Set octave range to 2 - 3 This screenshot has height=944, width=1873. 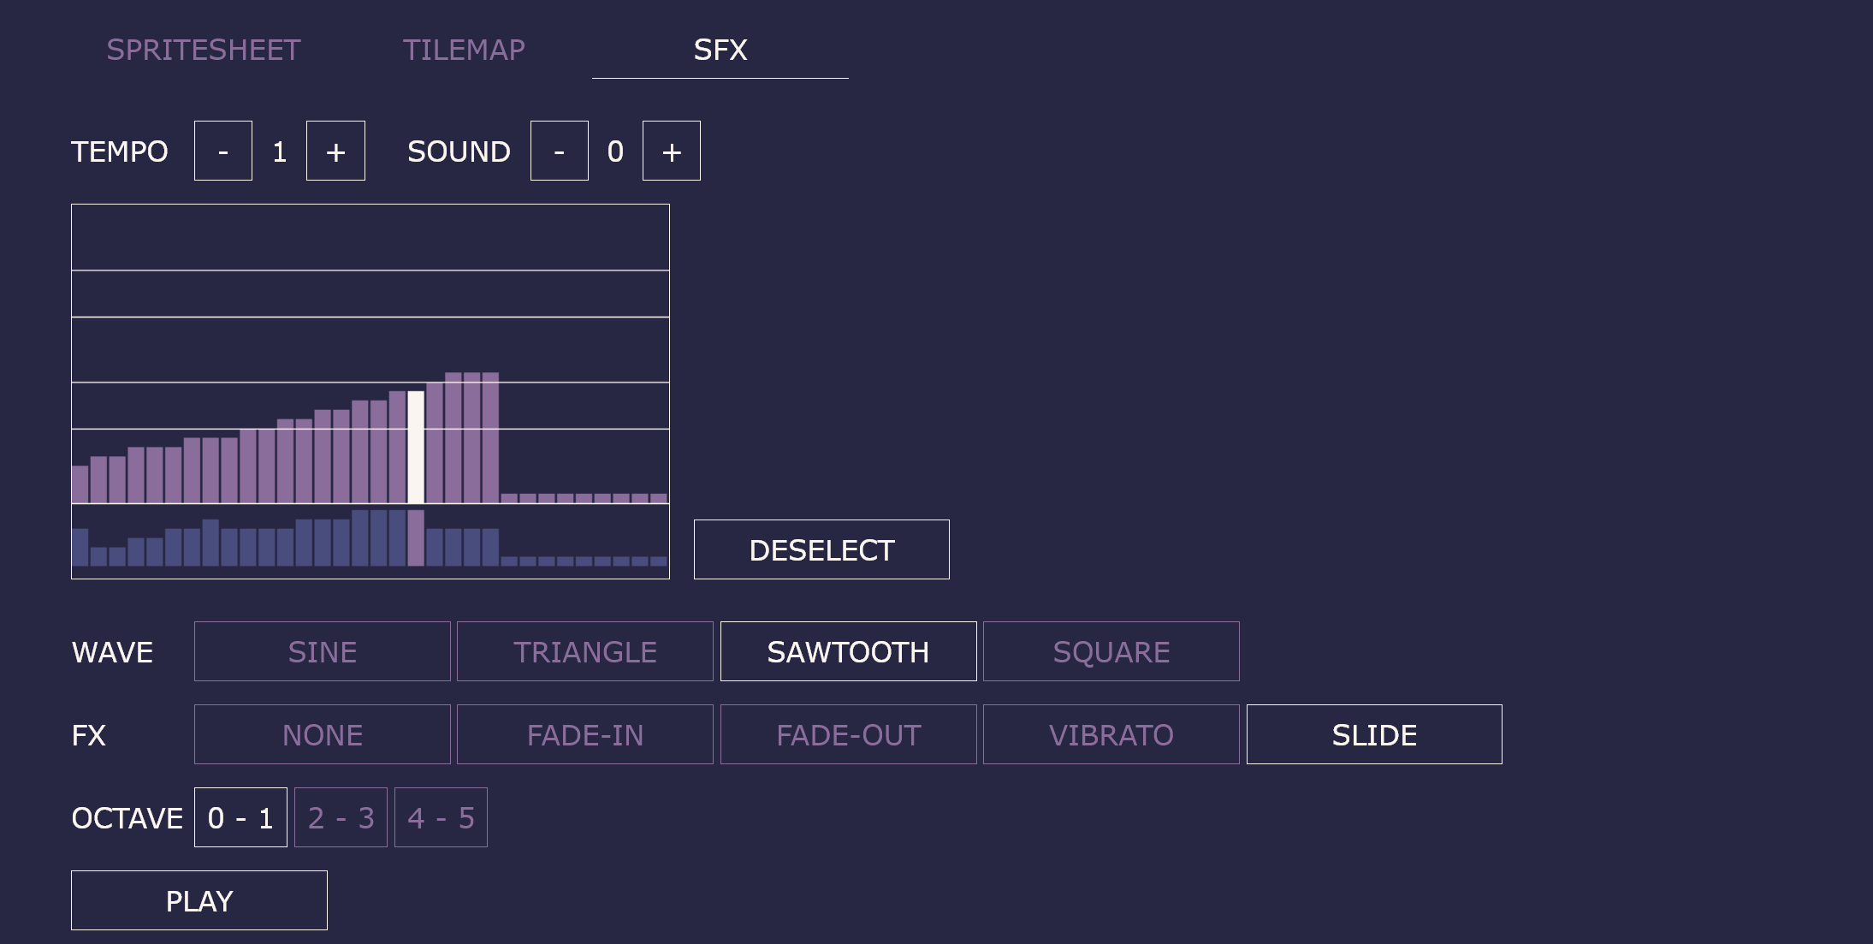pyautogui.click(x=341, y=817)
